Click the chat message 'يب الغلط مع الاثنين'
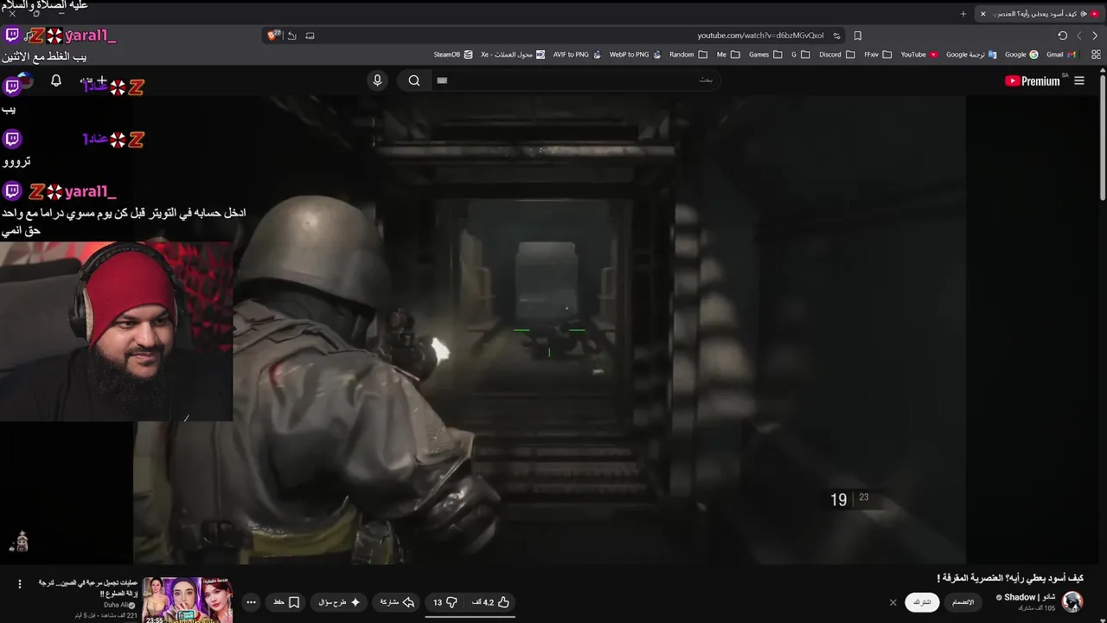This screenshot has width=1107, height=623. point(44,57)
